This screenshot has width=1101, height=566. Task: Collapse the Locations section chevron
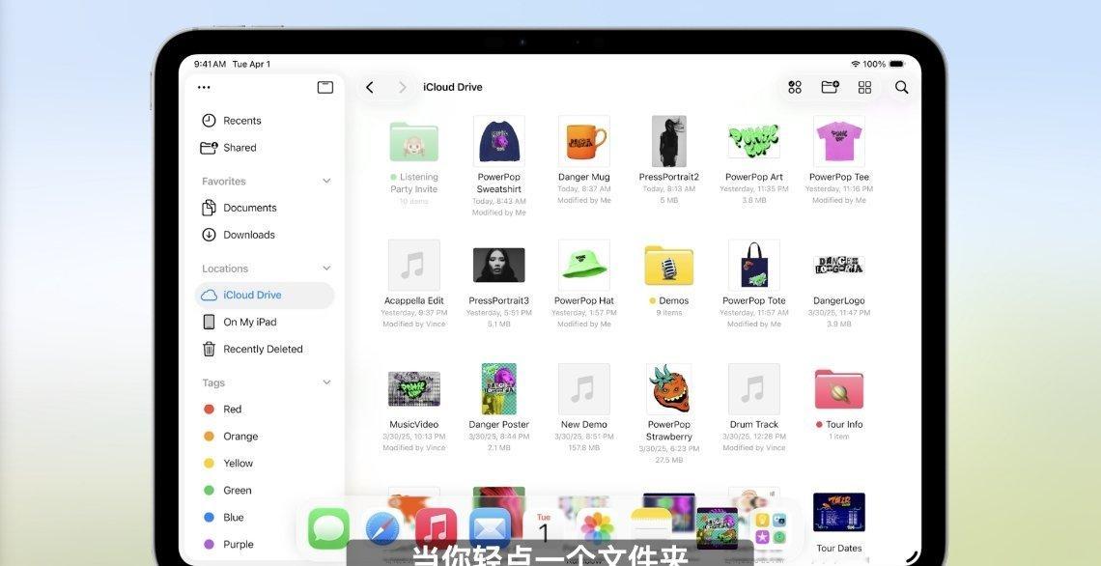326,269
